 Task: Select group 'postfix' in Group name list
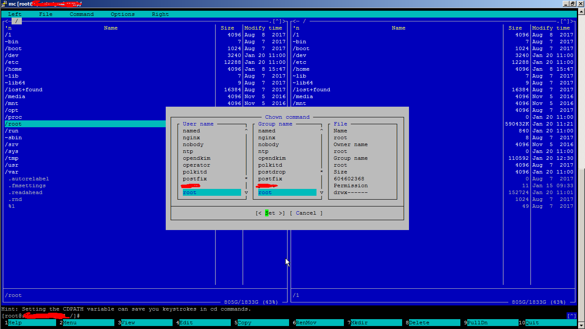click(270, 179)
